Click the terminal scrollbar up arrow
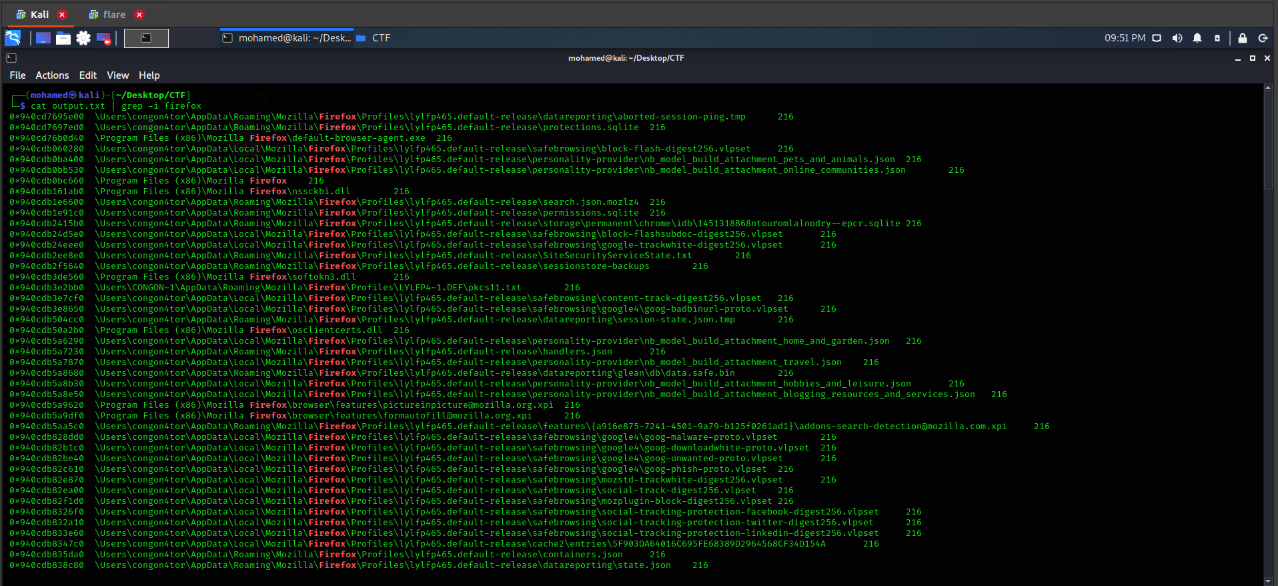Screen dimensions: 1278x586 click(x=1269, y=87)
